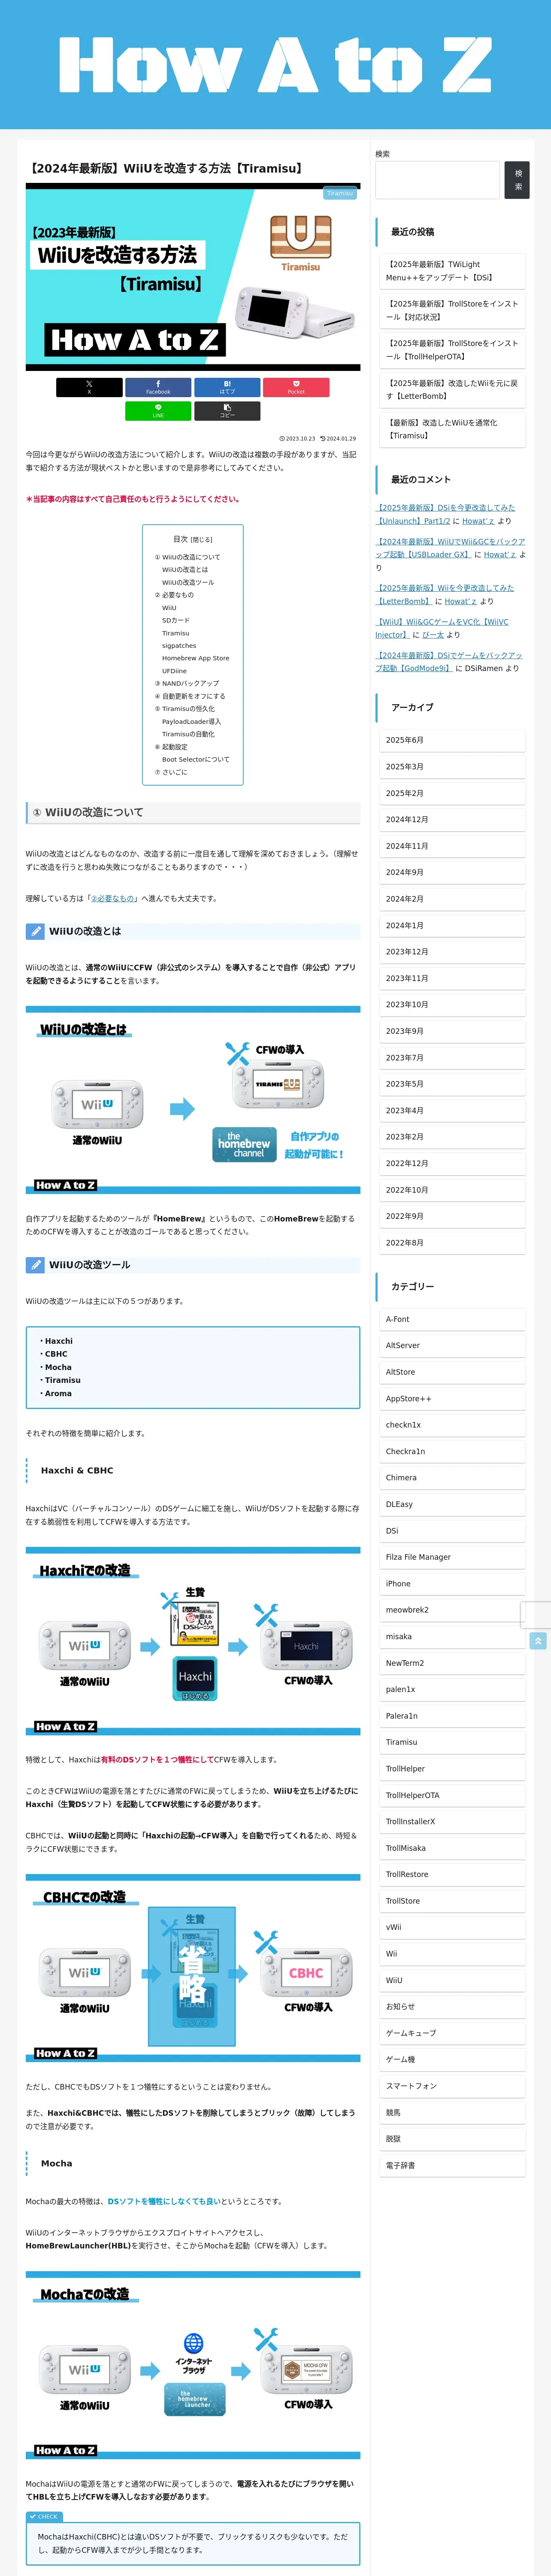Click the Mochaでの改造 diagram image
The height and width of the screenshot is (2576, 551).
[x=193, y=2365]
